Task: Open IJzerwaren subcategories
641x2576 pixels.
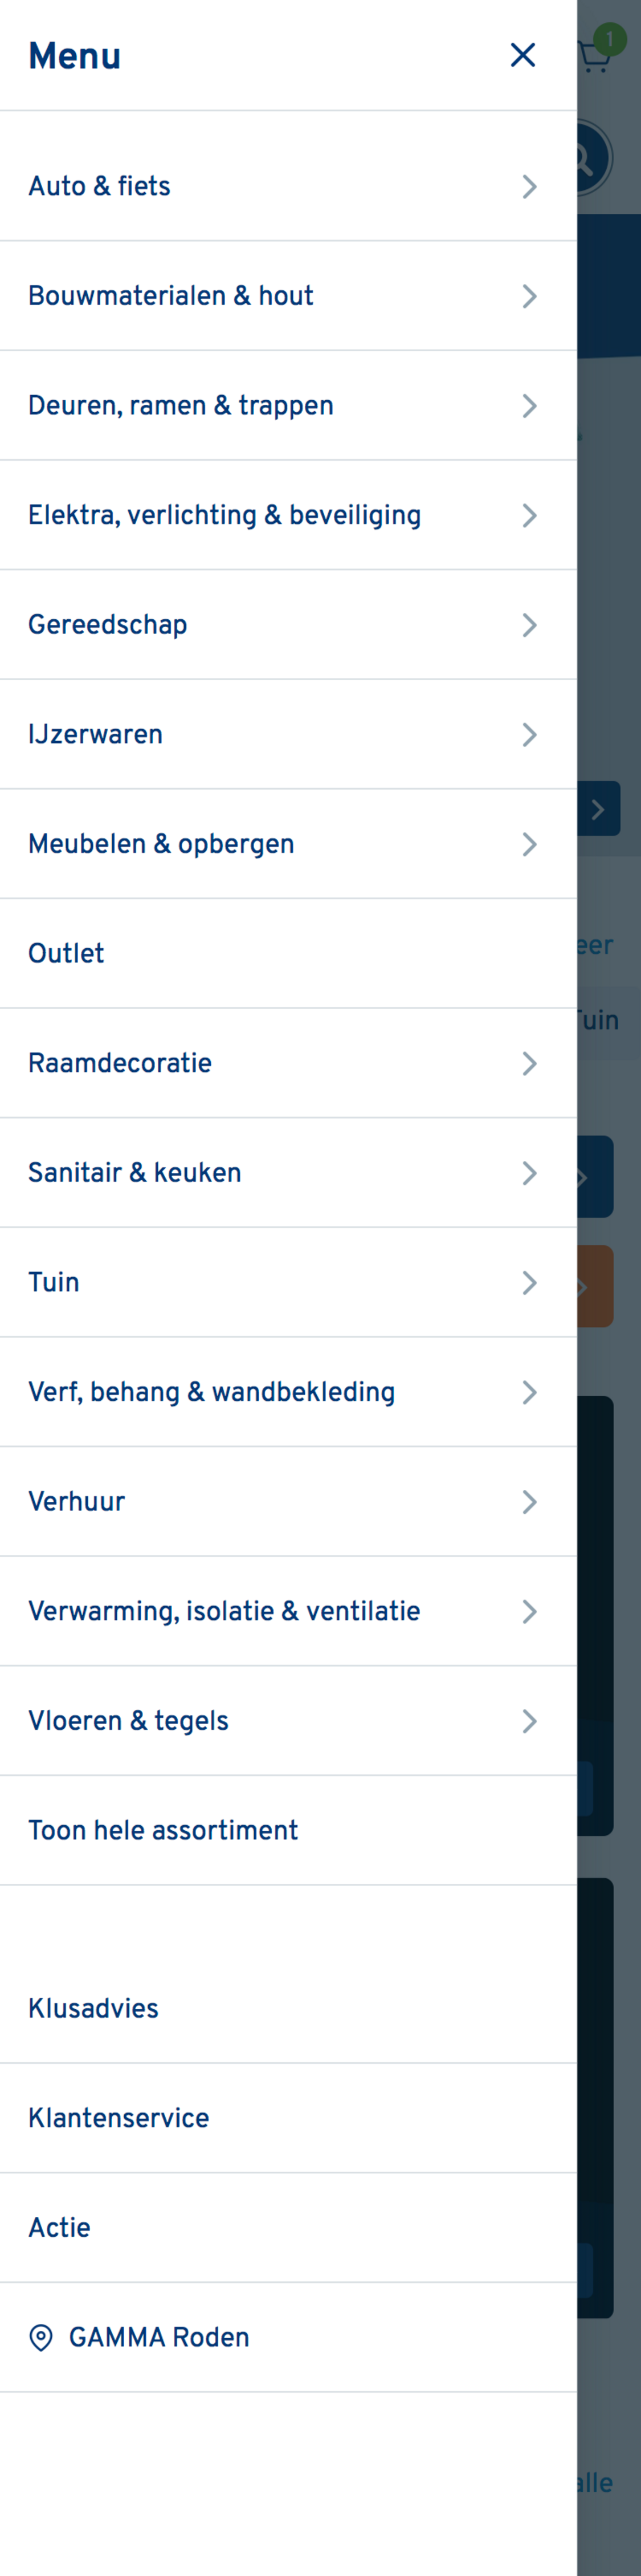Action: point(530,734)
